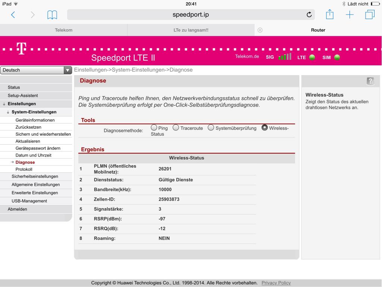Image resolution: width=382 pixels, height=287 pixels.
Task: Select the Wireless-Status radio button
Action: (x=264, y=127)
